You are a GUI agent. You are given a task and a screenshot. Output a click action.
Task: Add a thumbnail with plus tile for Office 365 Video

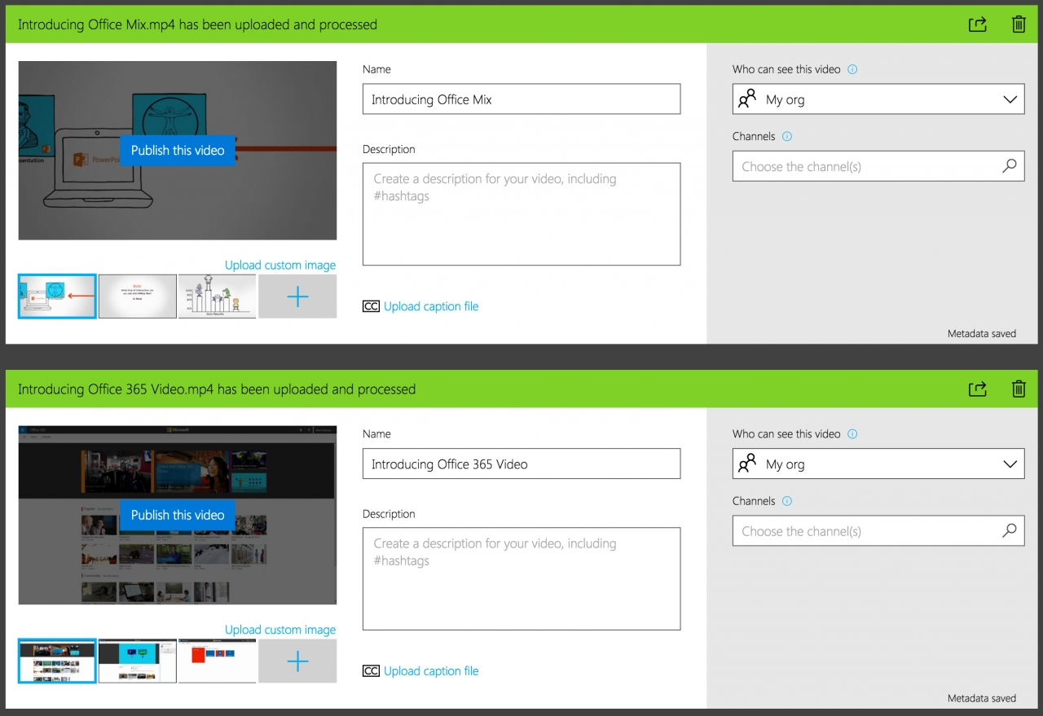point(297,661)
